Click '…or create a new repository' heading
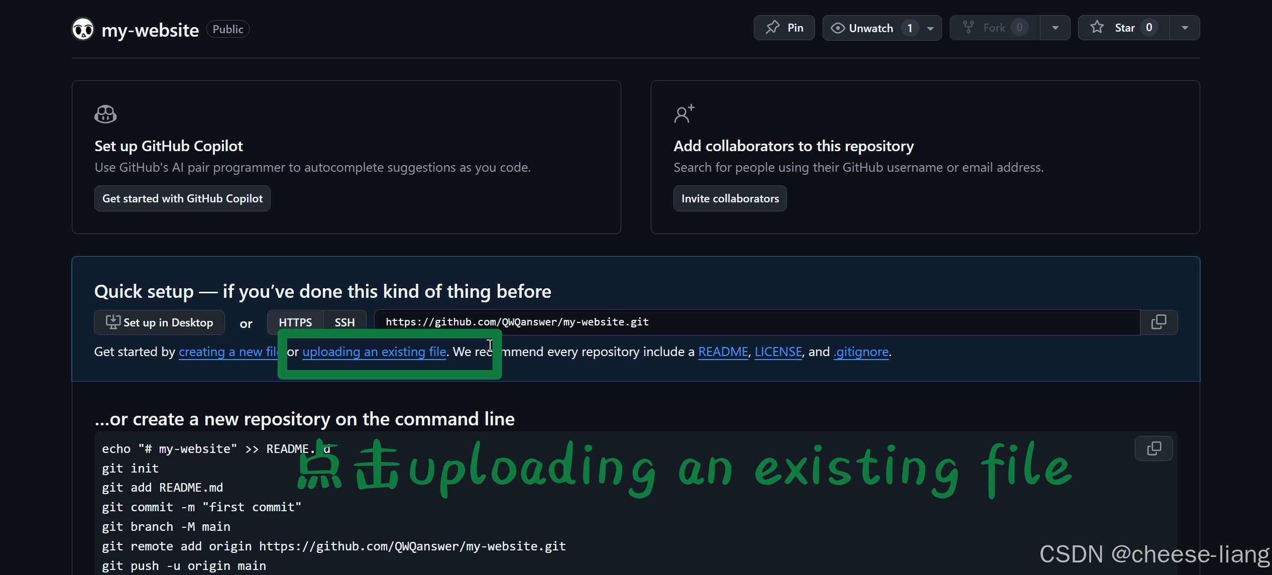 click(305, 419)
